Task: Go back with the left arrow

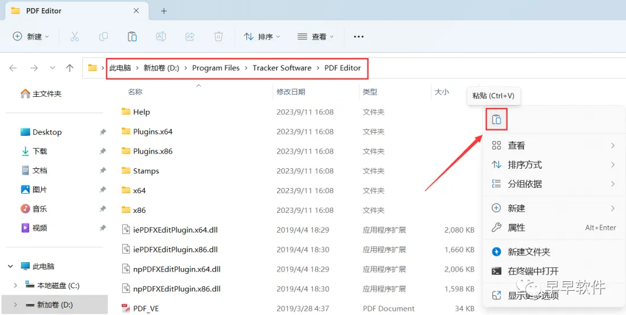Action: [x=13, y=68]
